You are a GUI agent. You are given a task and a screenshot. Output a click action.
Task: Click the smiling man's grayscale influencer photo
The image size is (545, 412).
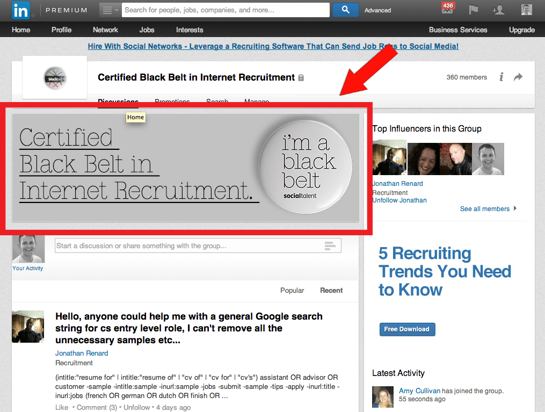(488, 159)
